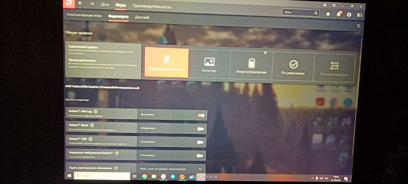Select the По умолчанию profile
The image size is (408, 184).
[293, 66]
